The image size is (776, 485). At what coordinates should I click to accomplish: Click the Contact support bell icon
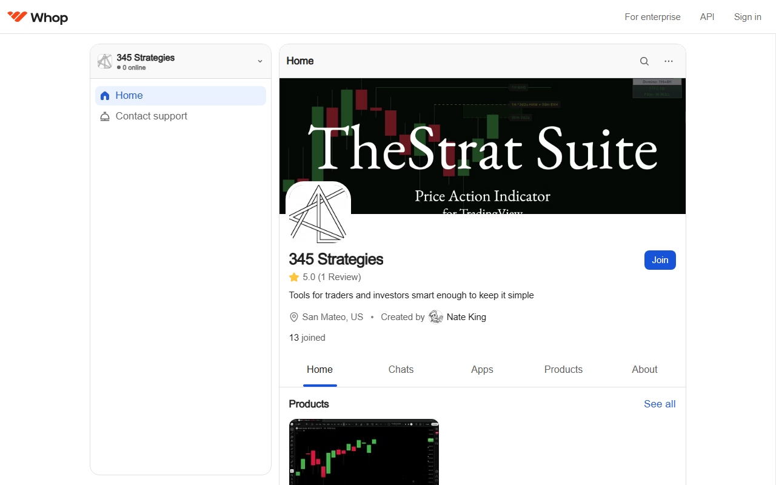[x=105, y=116]
